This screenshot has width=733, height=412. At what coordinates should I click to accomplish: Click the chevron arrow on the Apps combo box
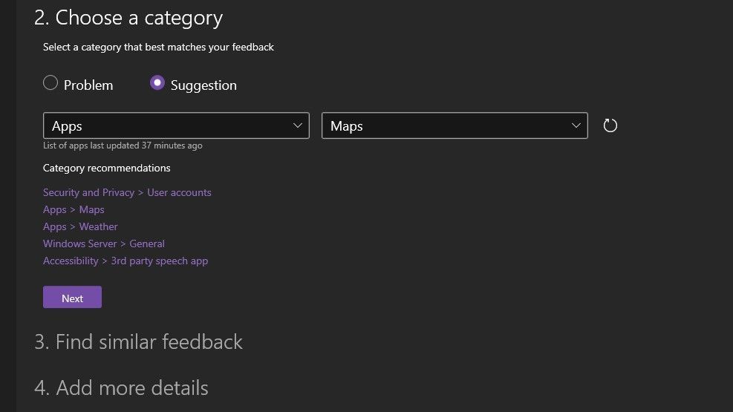(x=298, y=125)
